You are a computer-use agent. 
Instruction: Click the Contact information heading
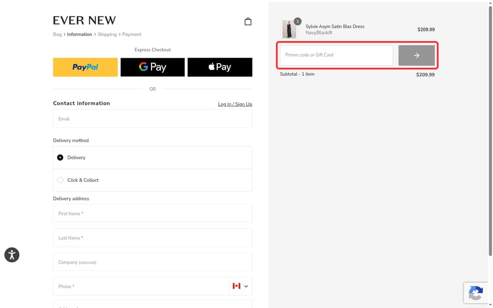pos(82,103)
